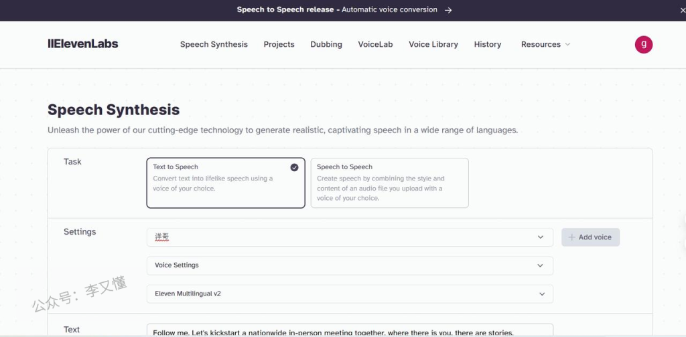This screenshot has height=337, width=686.
Task: Open the Eleven Multilingual v2 model dropdown
Action: (349, 294)
